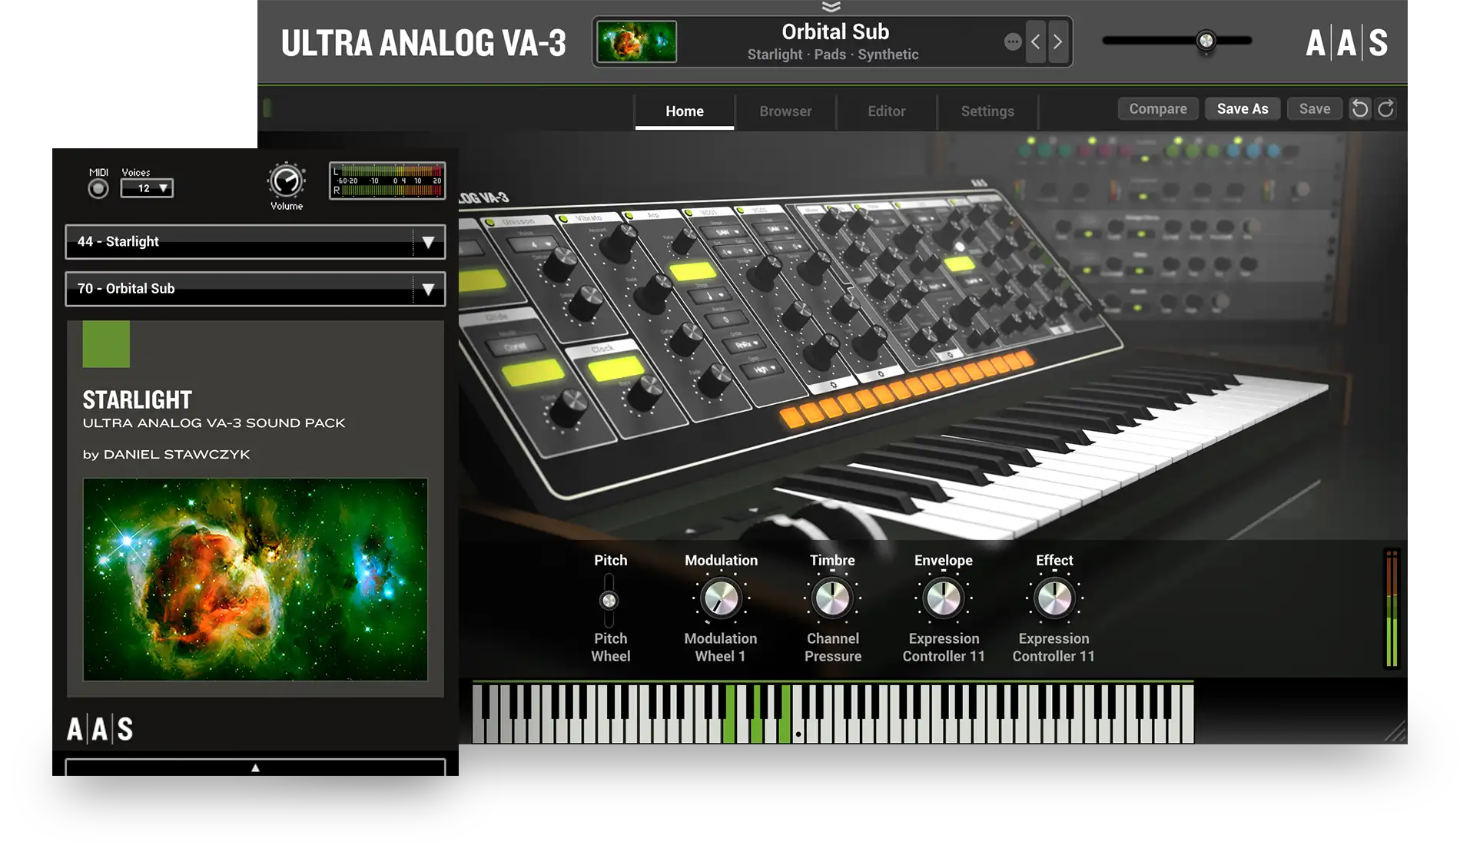Go to the previous preset arrow
Screen dimensions: 1460x845
coord(1036,41)
